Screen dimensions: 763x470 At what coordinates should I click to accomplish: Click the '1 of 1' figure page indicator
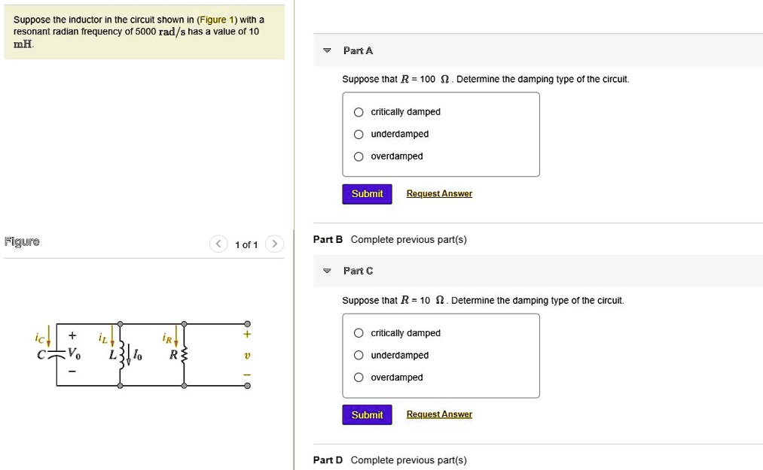(x=246, y=244)
